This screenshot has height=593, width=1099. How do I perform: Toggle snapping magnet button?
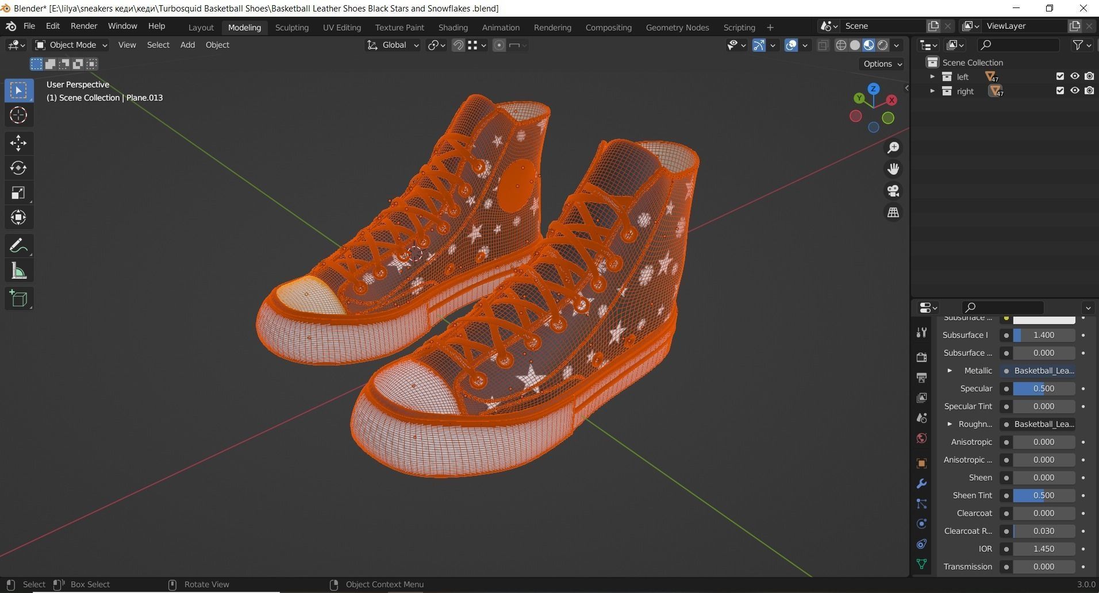[x=458, y=45]
